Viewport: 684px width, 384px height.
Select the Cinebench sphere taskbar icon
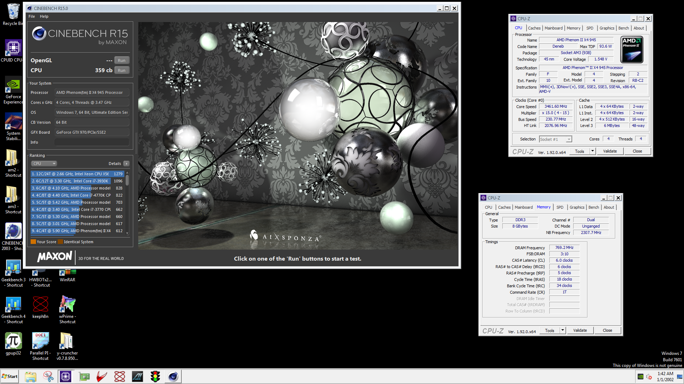point(173,377)
